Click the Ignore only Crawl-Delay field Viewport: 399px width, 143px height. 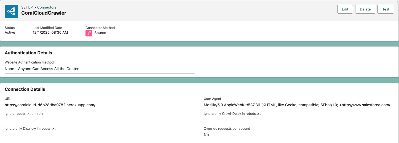click(x=299, y=120)
